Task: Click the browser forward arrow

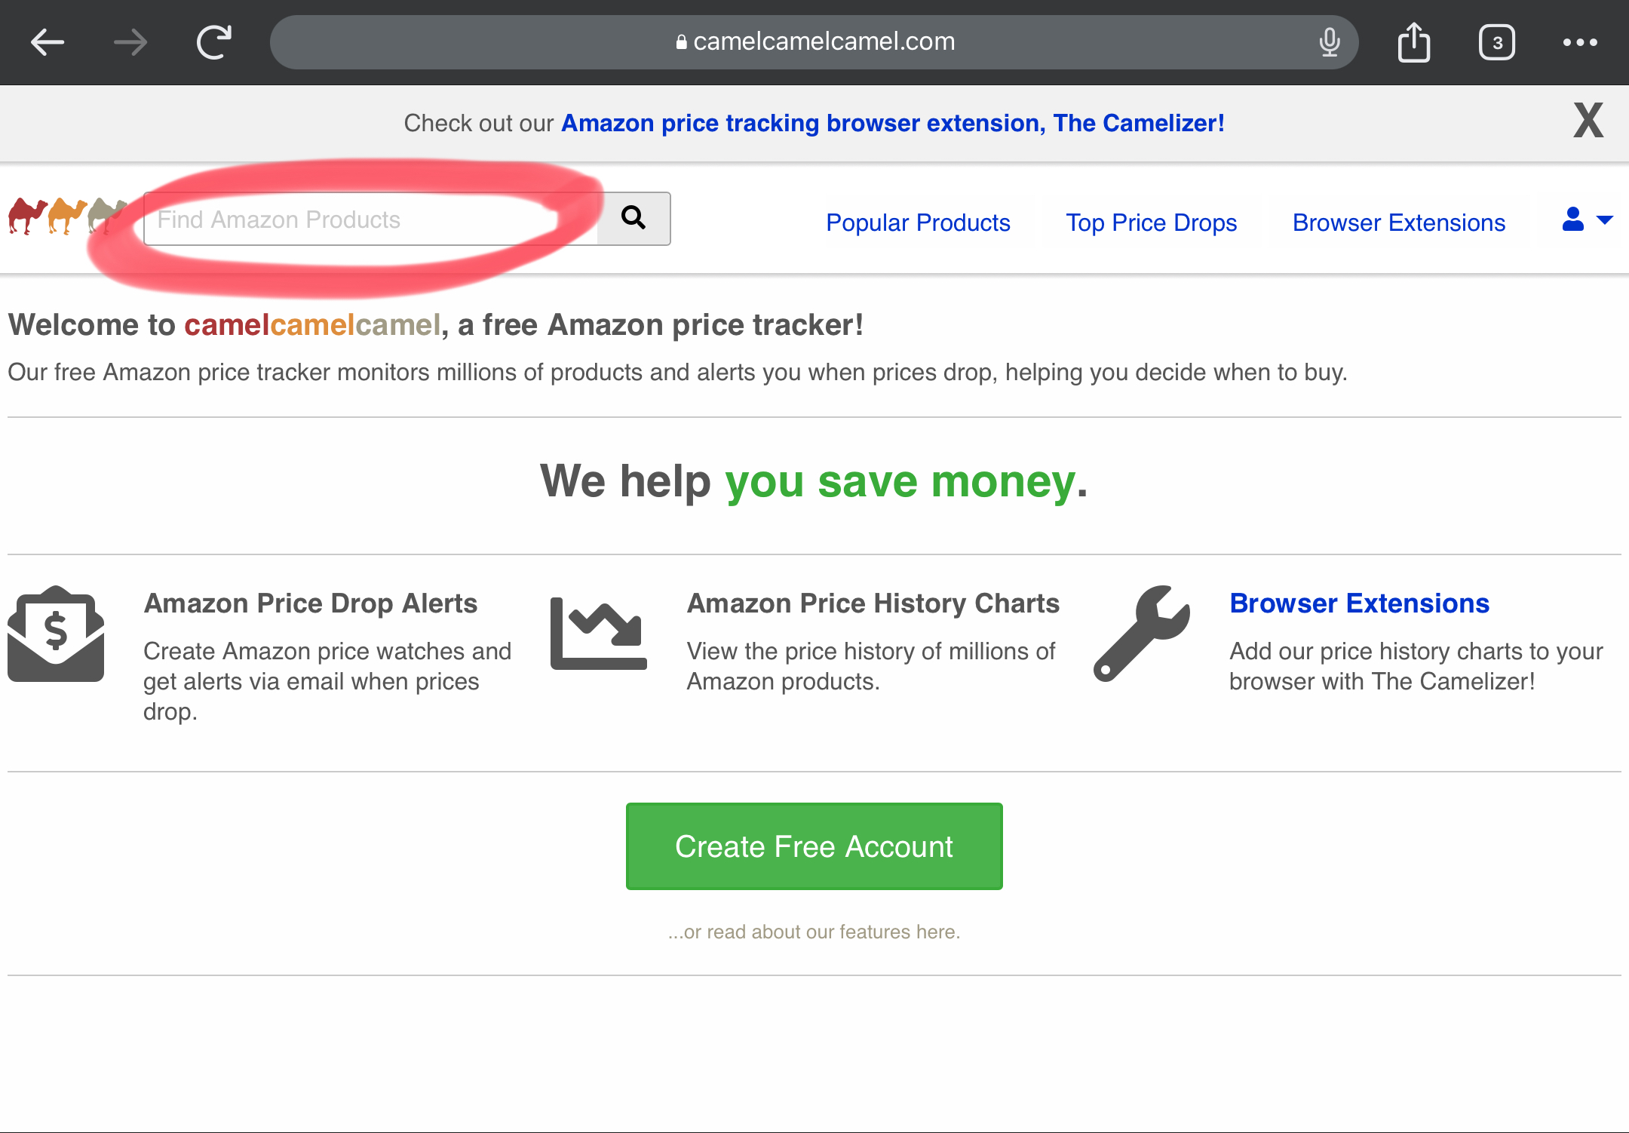Action: click(x=130, y=42)
